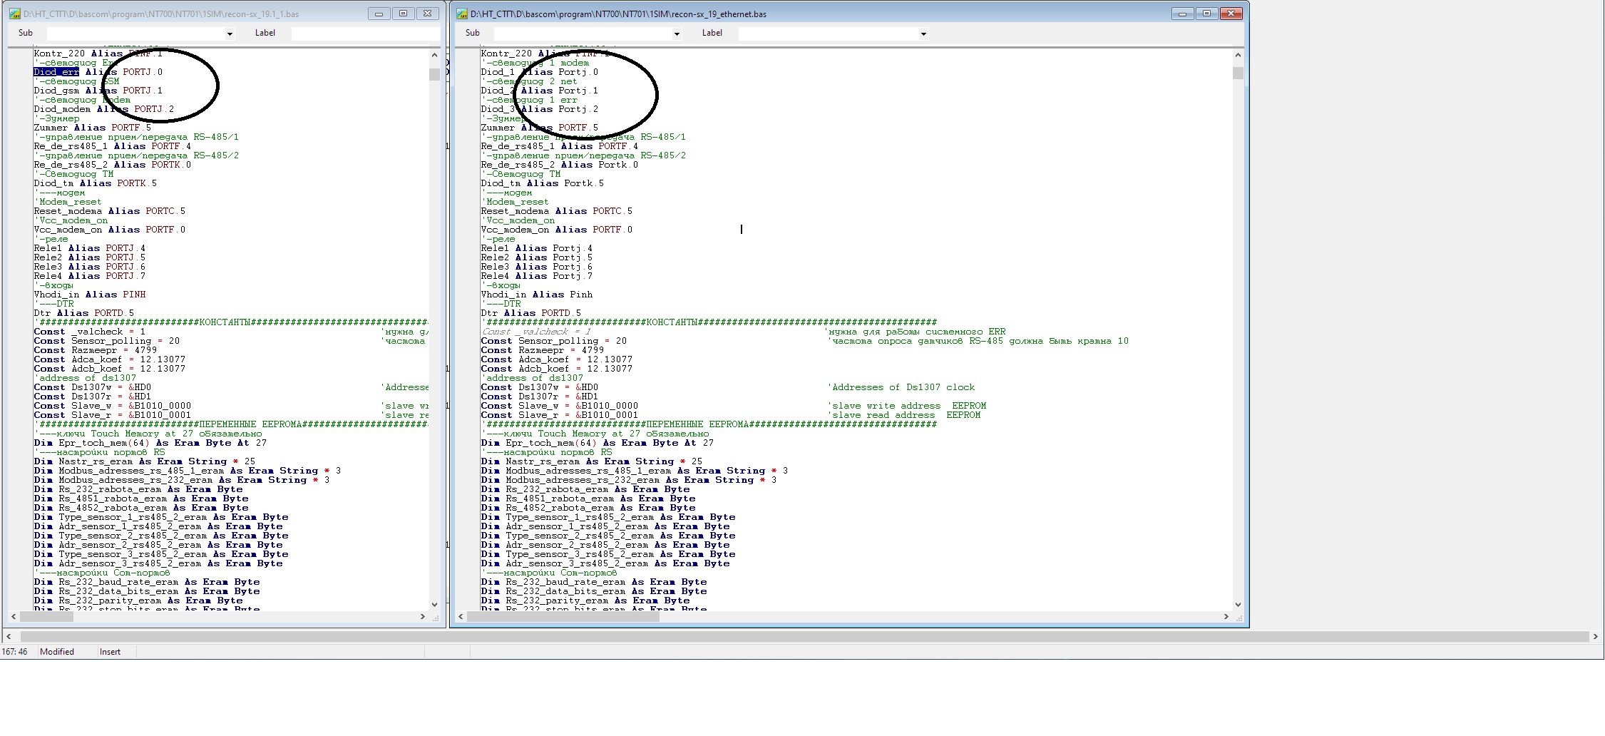Minimize the recon-sx_19.1_1.bas window

pyautogui.click(x=379, y=14)
